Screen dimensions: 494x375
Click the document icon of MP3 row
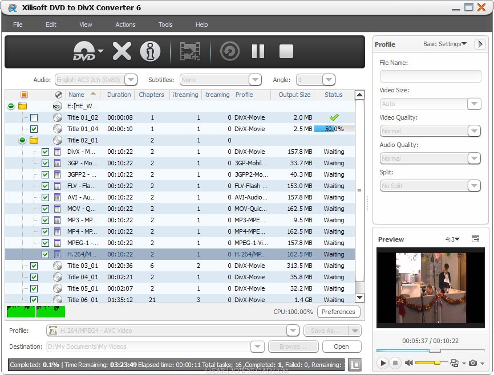[58, 220]
